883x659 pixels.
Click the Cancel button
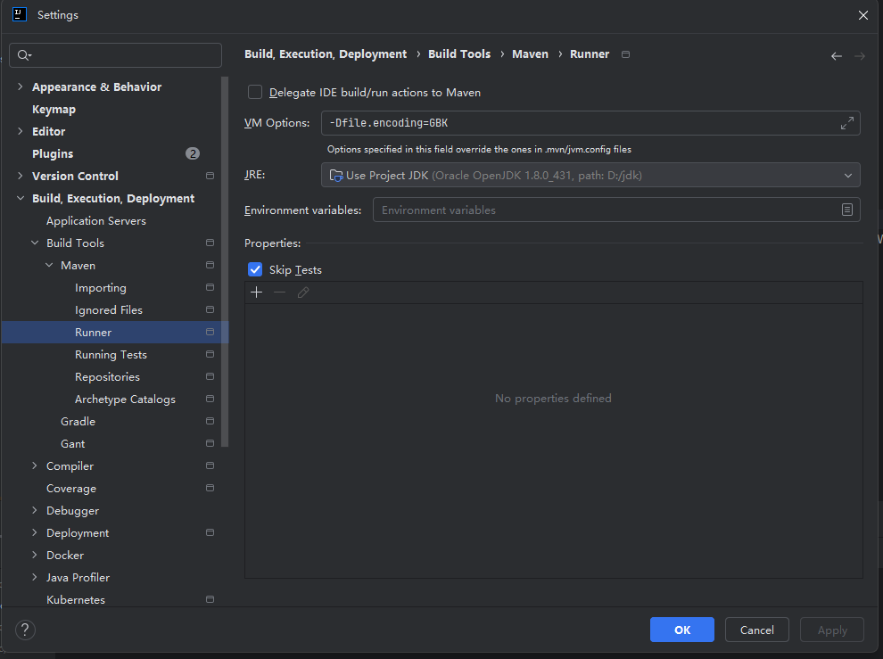click(756, 630)
